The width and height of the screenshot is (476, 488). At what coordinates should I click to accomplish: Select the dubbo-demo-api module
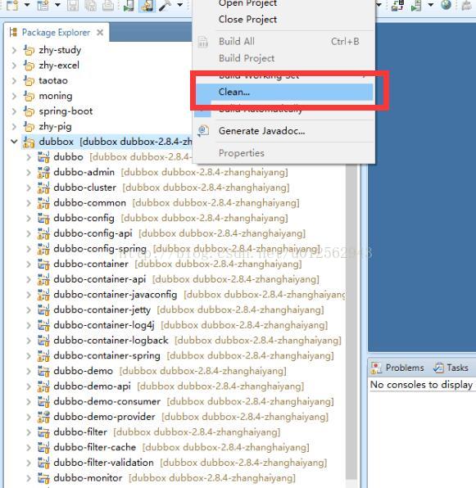pyautogui.click(x=92, y=386)
